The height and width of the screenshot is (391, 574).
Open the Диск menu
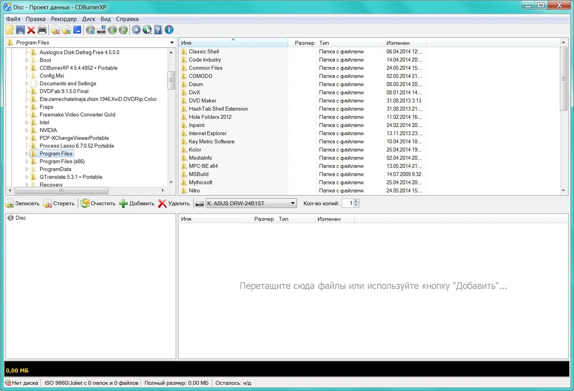88,19
